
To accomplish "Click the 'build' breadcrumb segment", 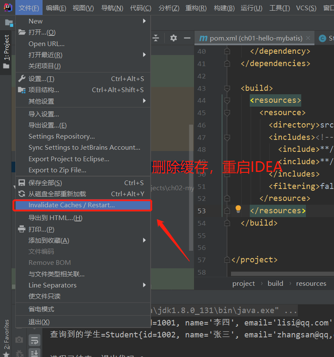I will click(x=275, y=284).
